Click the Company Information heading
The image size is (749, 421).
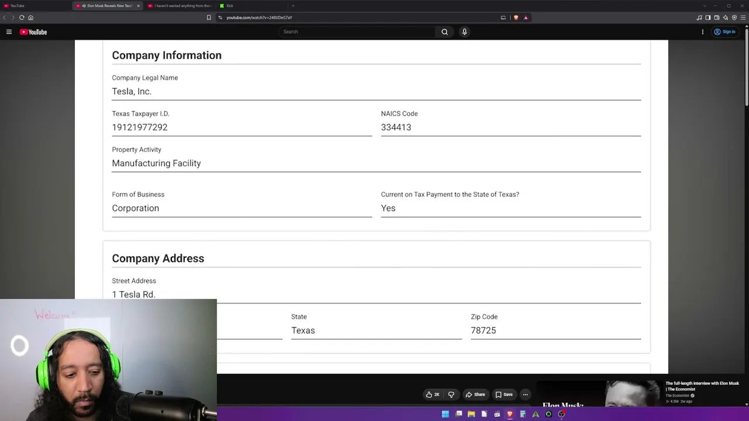tap(167, 56)
